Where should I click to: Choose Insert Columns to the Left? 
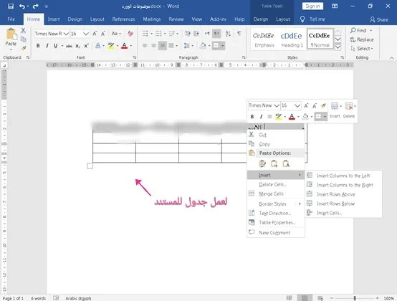(343, 176)
